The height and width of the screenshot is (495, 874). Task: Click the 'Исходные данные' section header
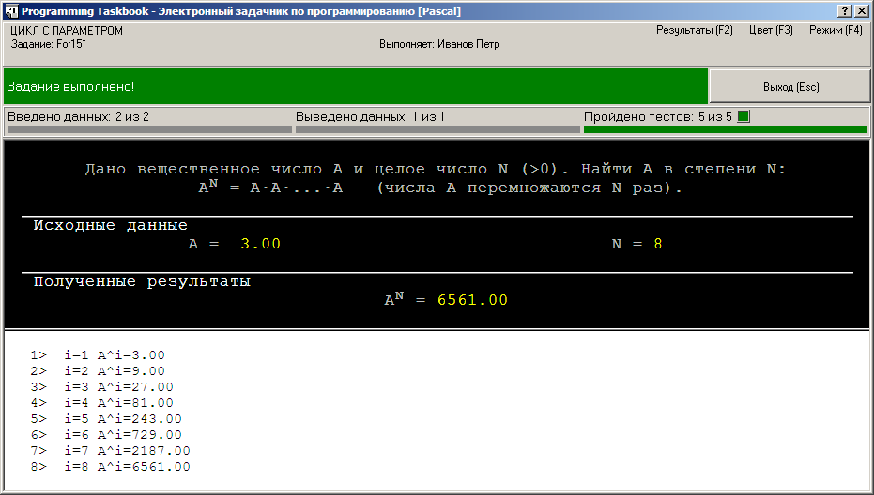[110, 226]
